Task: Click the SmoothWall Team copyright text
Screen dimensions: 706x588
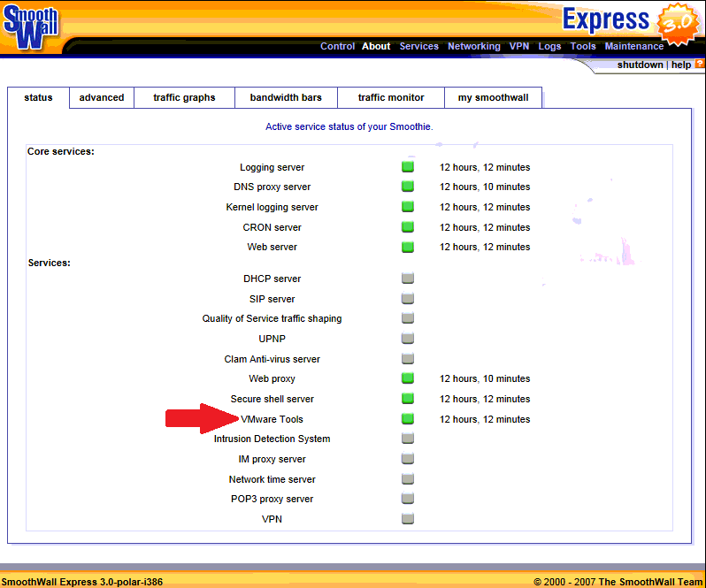Action: (619, 582)
